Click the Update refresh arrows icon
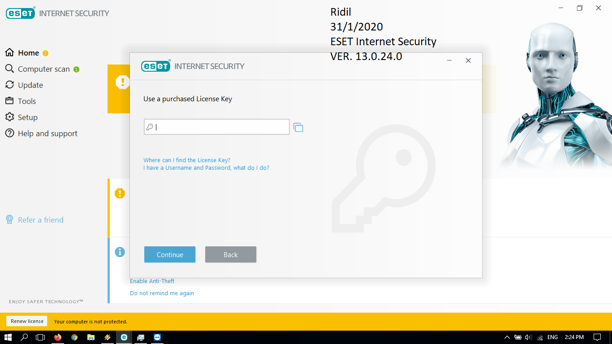612x344 pixels. [9, 85]
